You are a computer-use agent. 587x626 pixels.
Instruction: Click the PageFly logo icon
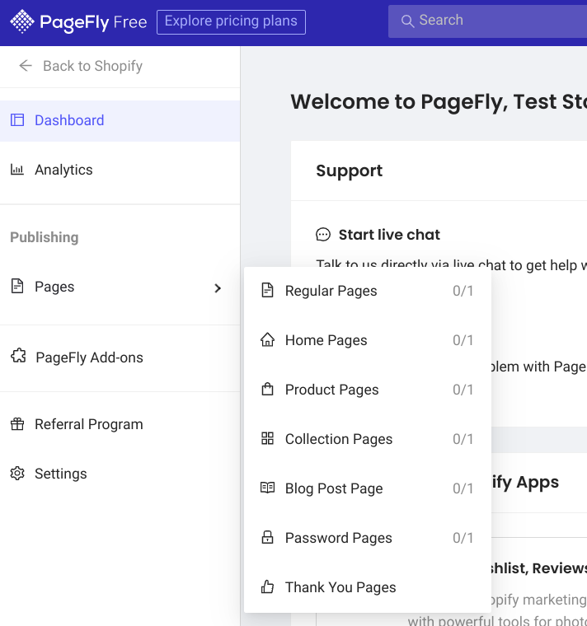pos(21,22)
